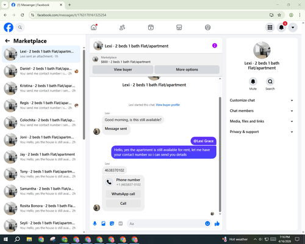305x244 pixels.
Task: Click the View buyer button
Action: 123,70
